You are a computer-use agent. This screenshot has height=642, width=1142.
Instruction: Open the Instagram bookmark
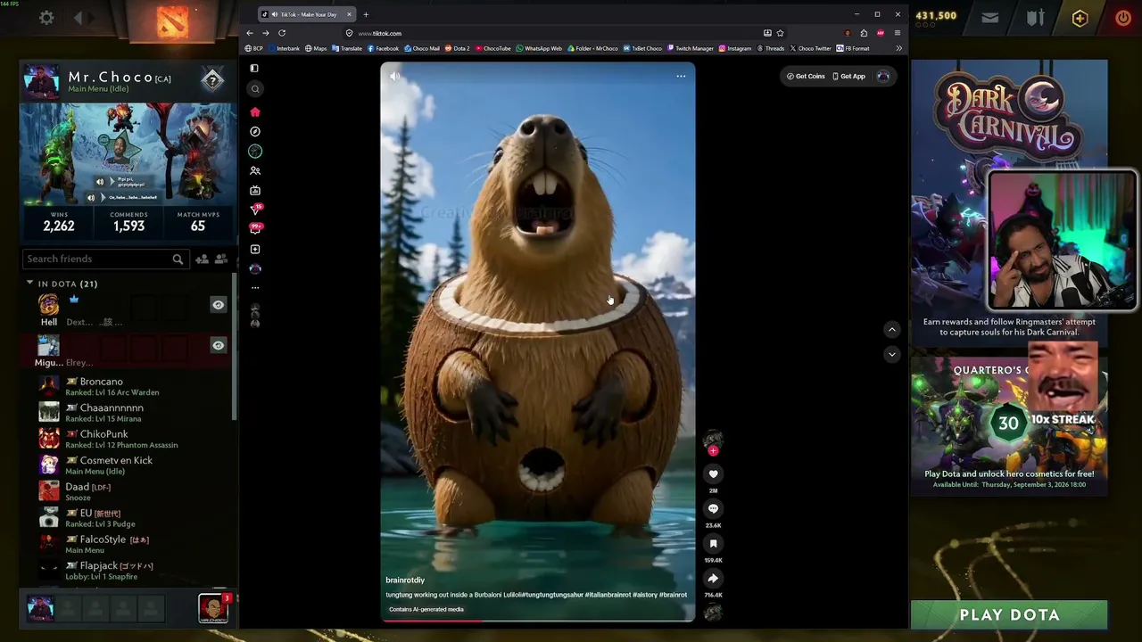point(735,48)
